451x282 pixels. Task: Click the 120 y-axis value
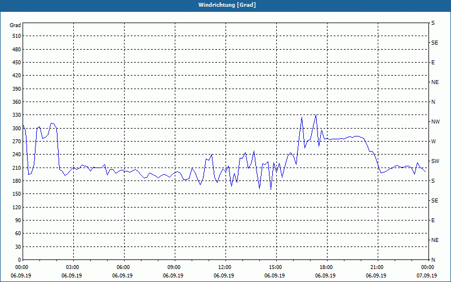coord(17,207)
